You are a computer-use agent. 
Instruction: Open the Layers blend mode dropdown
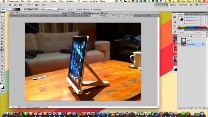coord(187,32)
